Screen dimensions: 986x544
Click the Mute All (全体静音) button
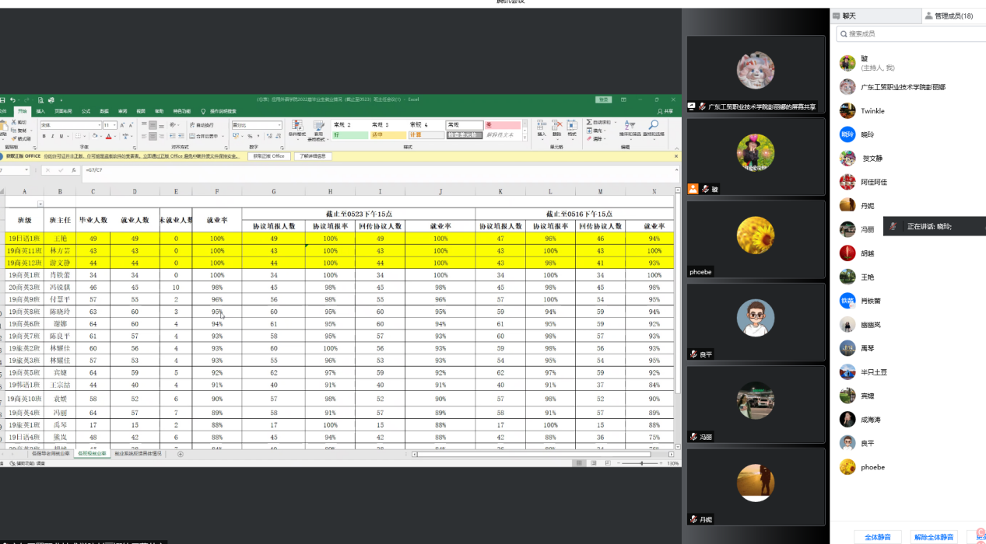tap(878, 536)
